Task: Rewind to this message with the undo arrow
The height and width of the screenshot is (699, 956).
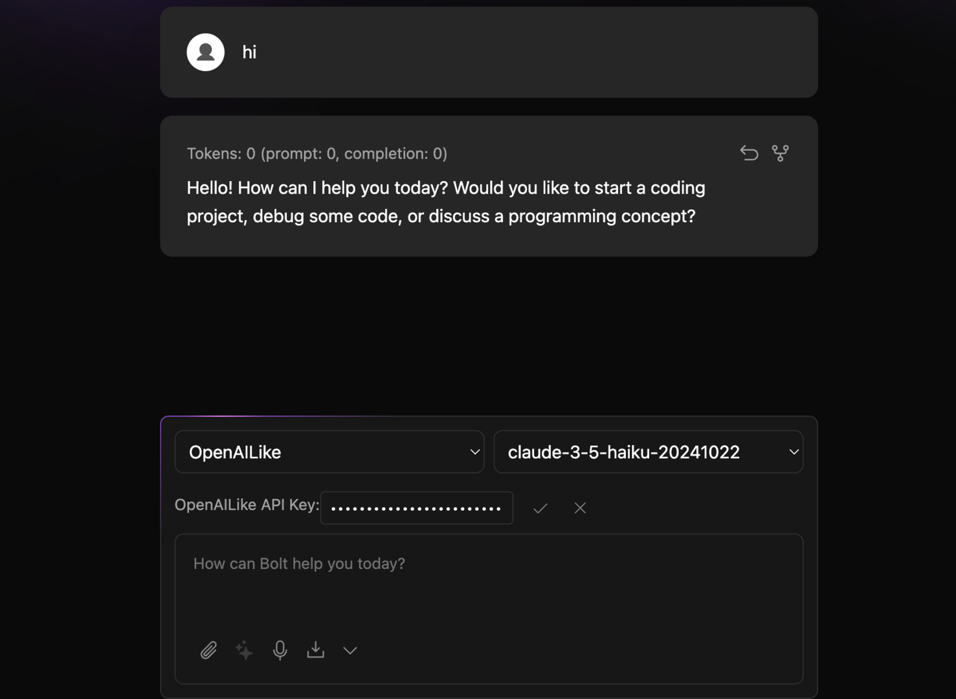Action: [x=749, y=153]
